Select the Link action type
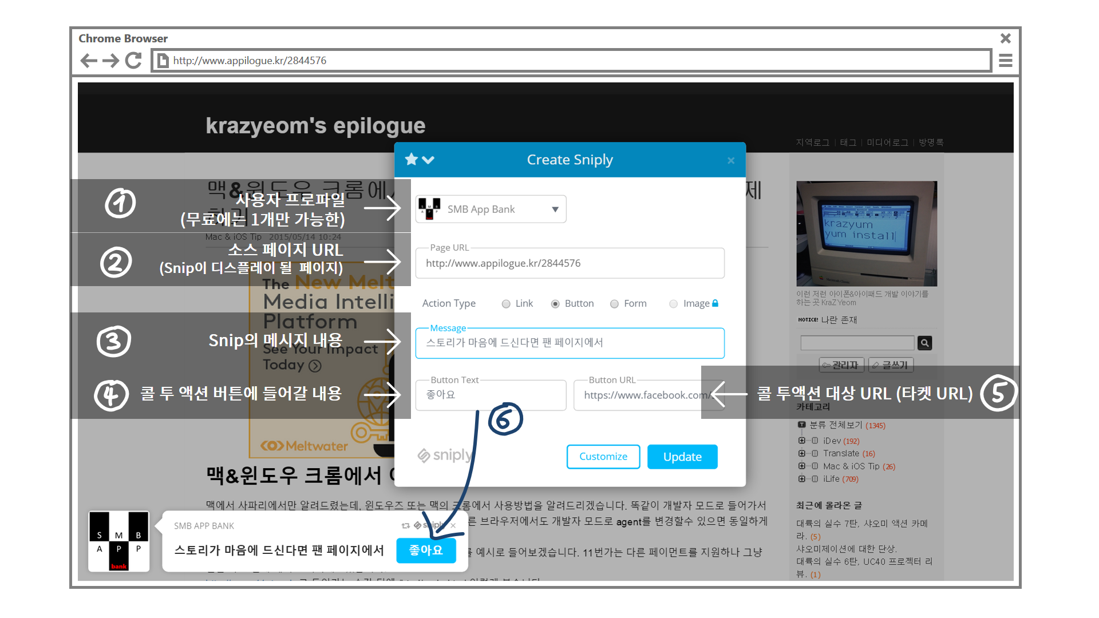 coord(506,304)
